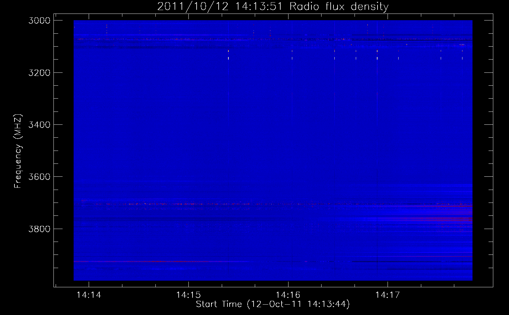The width and height of the screenshot is (509, 315).
Task: Click the 3200 frequency tick label
Action: [39, 73]
